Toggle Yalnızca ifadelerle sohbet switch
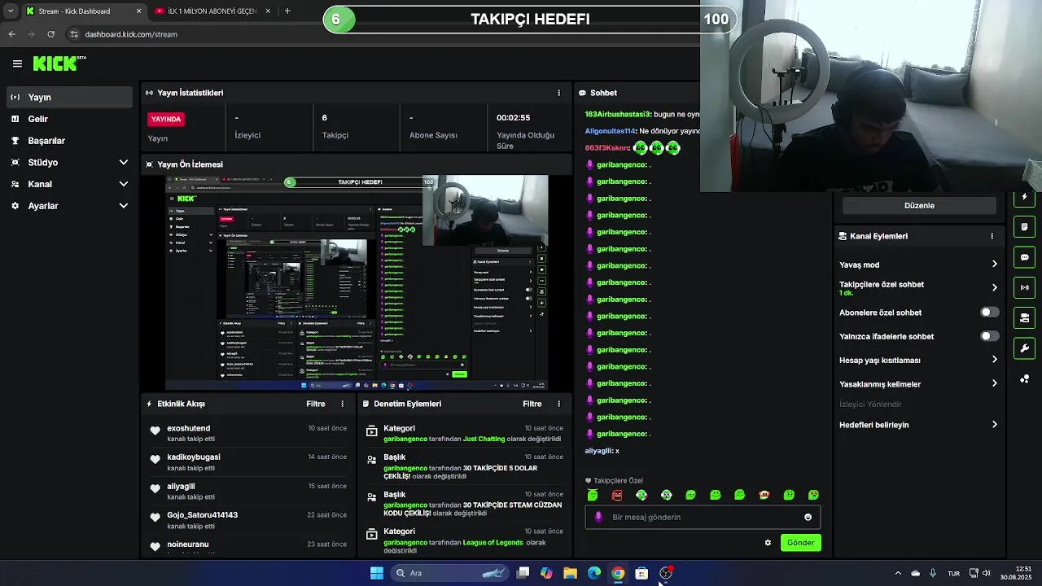Screen dimensions: 1042x586 tap(989, 336)
